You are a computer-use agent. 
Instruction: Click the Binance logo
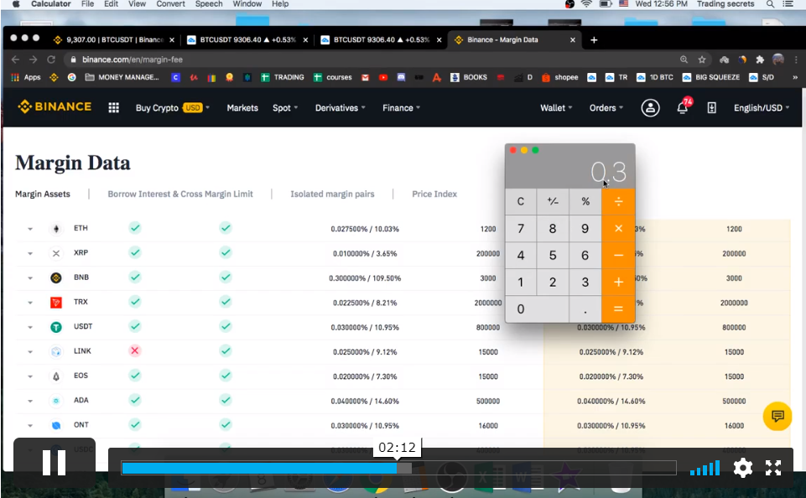55,107
